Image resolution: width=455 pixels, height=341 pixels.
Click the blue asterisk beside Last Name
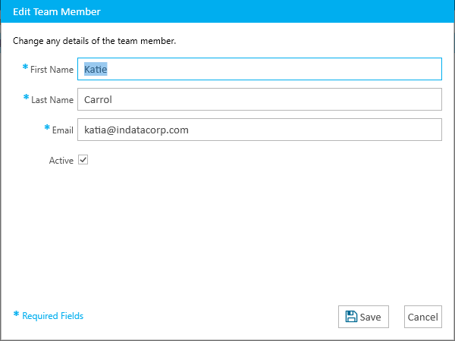tap(26, 97)
